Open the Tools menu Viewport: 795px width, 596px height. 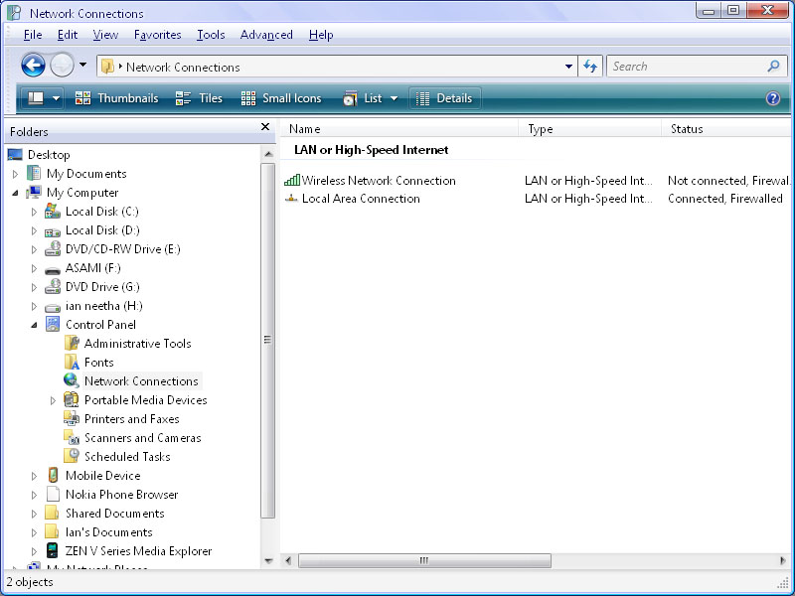click(211, 35)
